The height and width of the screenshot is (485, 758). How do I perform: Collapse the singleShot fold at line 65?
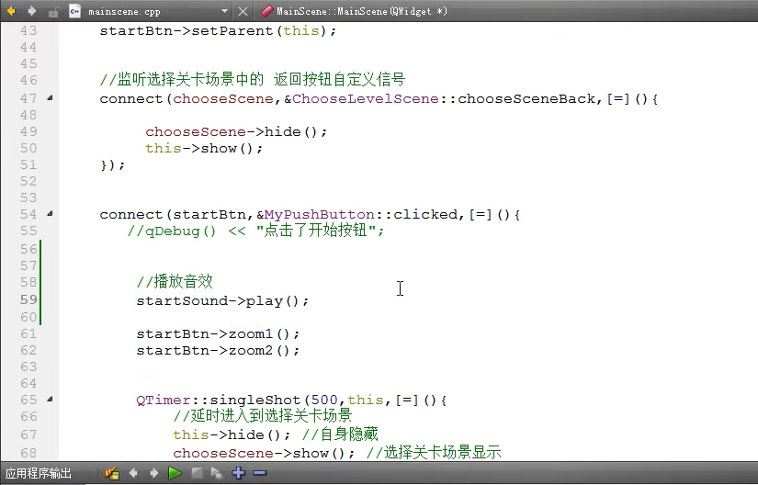pyautogui.click(x=50, y=399)
